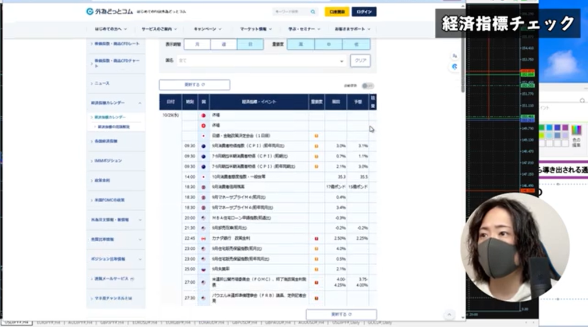Collapse the 経済指標カレンダー sidebar section
The height and width of the screenshot is (327, 588).
coord(140,103)
